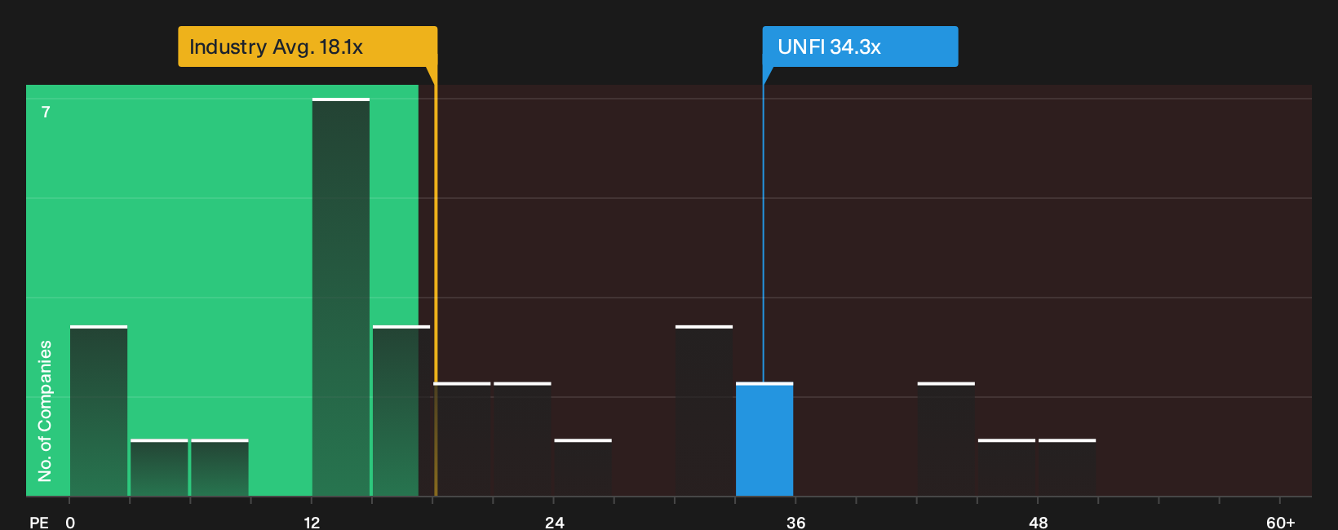Select the blue UNFI histogram bar

tap(764, 439)
